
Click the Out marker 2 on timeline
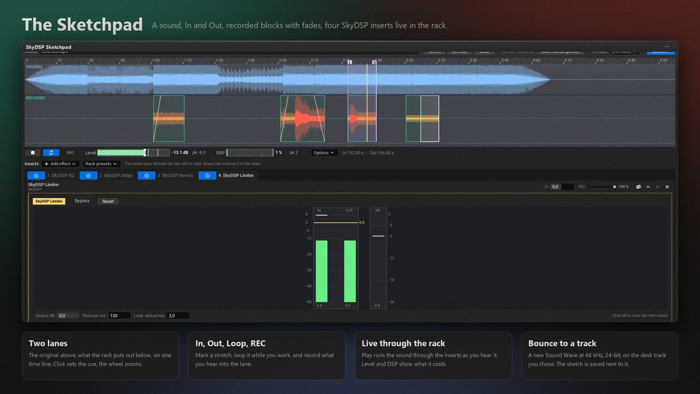pos(375,62)
